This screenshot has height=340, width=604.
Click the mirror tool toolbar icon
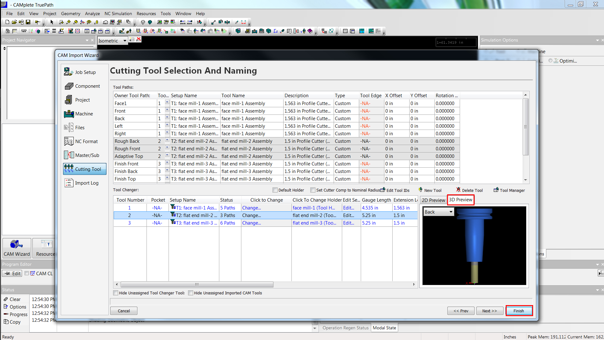(x=227, y=22)
